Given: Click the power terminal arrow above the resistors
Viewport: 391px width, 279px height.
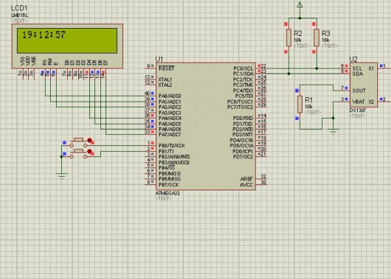Looking at the screenshot, I should click(300, 5).
